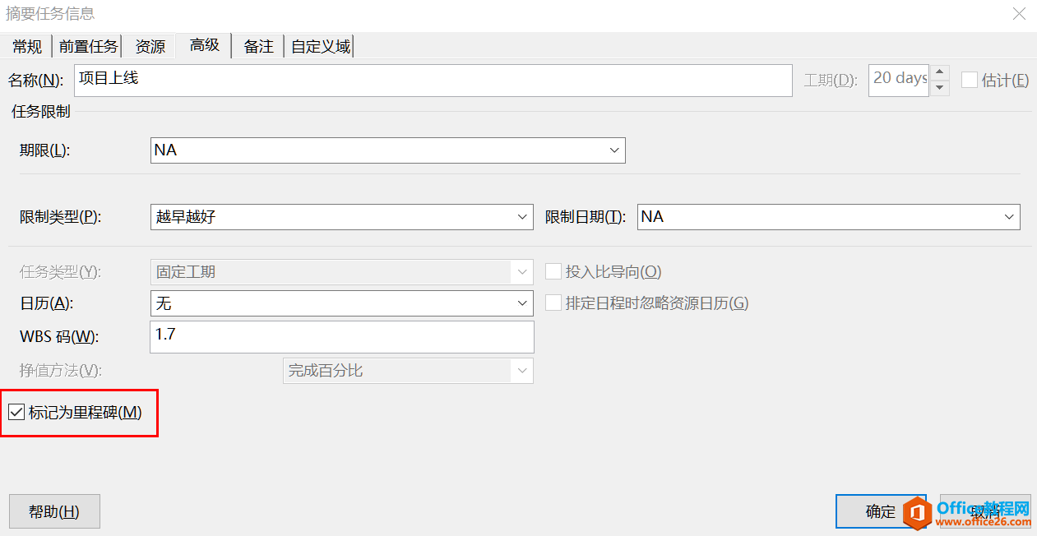Close the 摘要任务信息 dialog
Screen dimensions: 1037x536
[x=1019, y=14]
